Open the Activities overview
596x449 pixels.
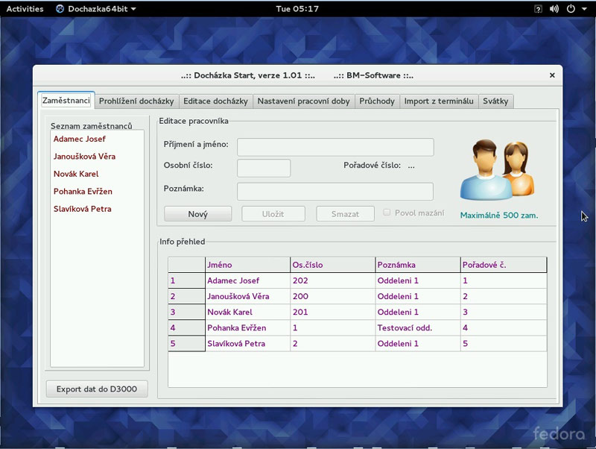pos(25,9)
